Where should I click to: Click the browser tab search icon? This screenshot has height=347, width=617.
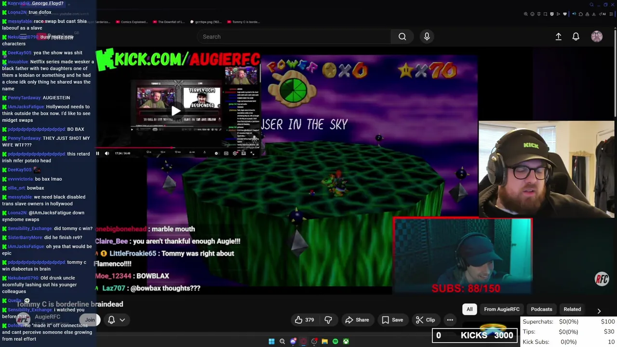[x=591, y=4]
